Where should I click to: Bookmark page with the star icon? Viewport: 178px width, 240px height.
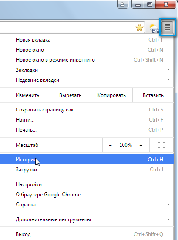(139, 28)
